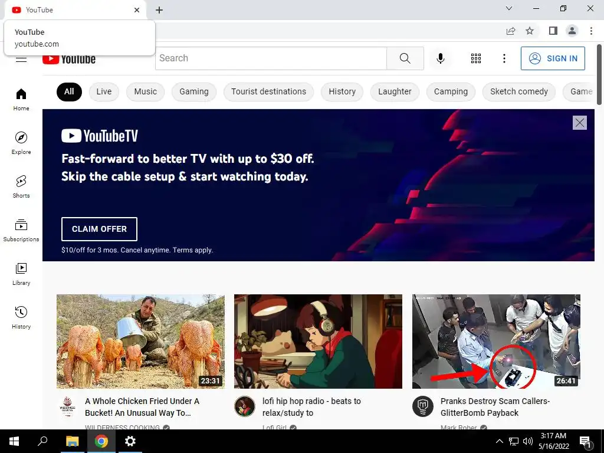
Task: Open the YouTube apps grid
Action: point(476,58)
